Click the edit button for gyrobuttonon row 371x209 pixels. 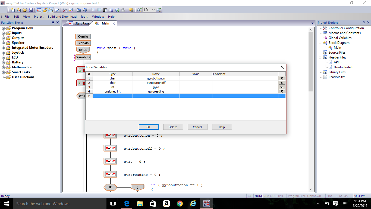[x=282, y=78]
